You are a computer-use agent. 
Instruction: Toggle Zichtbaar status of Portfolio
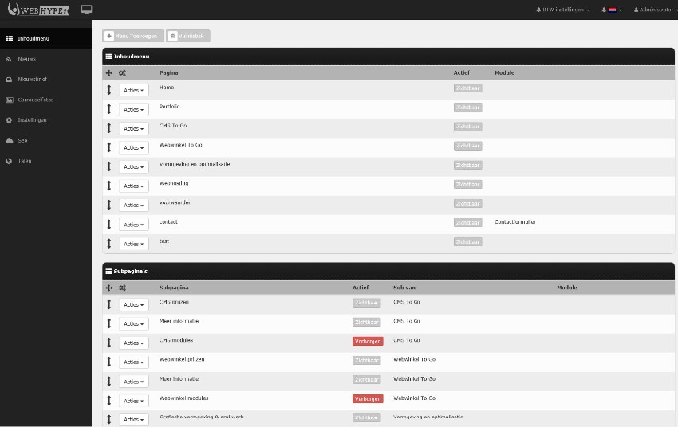pos(468,107)
